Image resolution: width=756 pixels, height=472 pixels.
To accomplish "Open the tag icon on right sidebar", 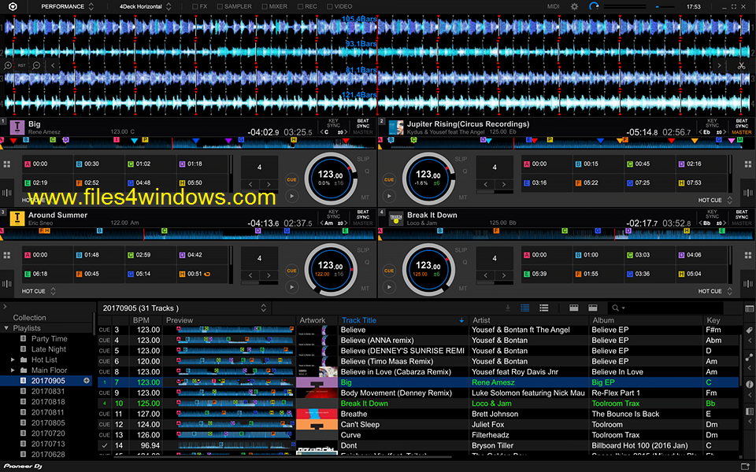I will (749, 330).
